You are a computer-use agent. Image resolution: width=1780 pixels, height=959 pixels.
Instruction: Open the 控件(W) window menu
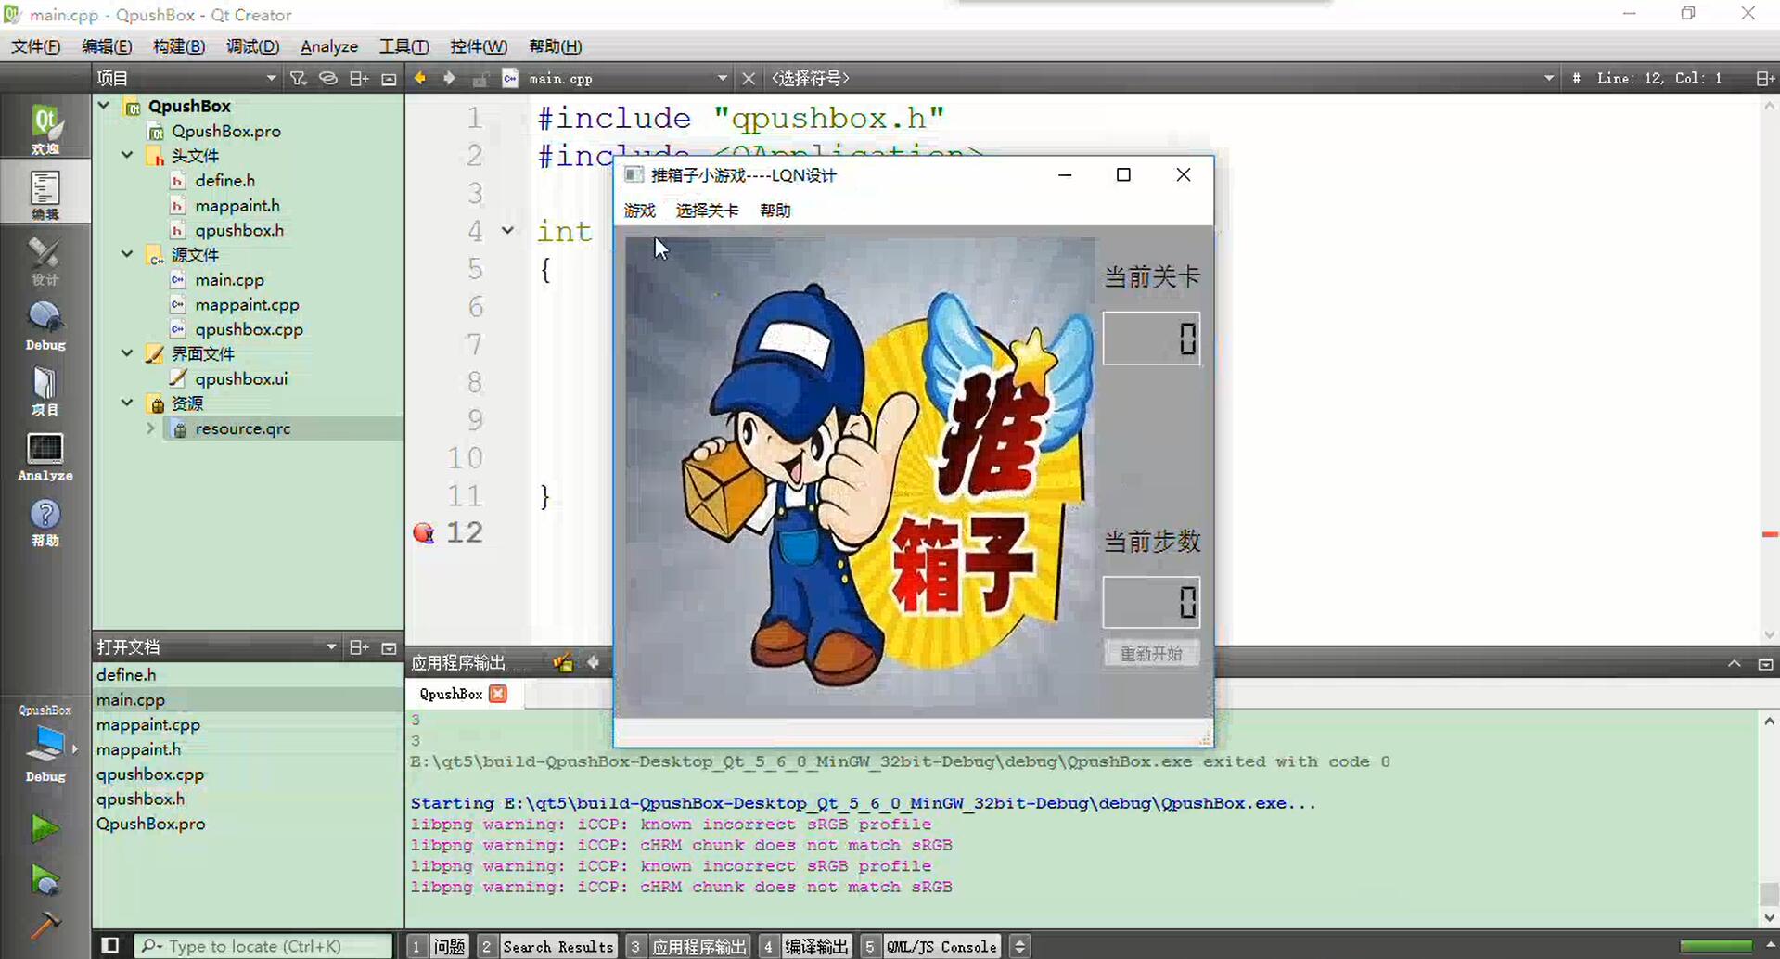coord(479,46)
